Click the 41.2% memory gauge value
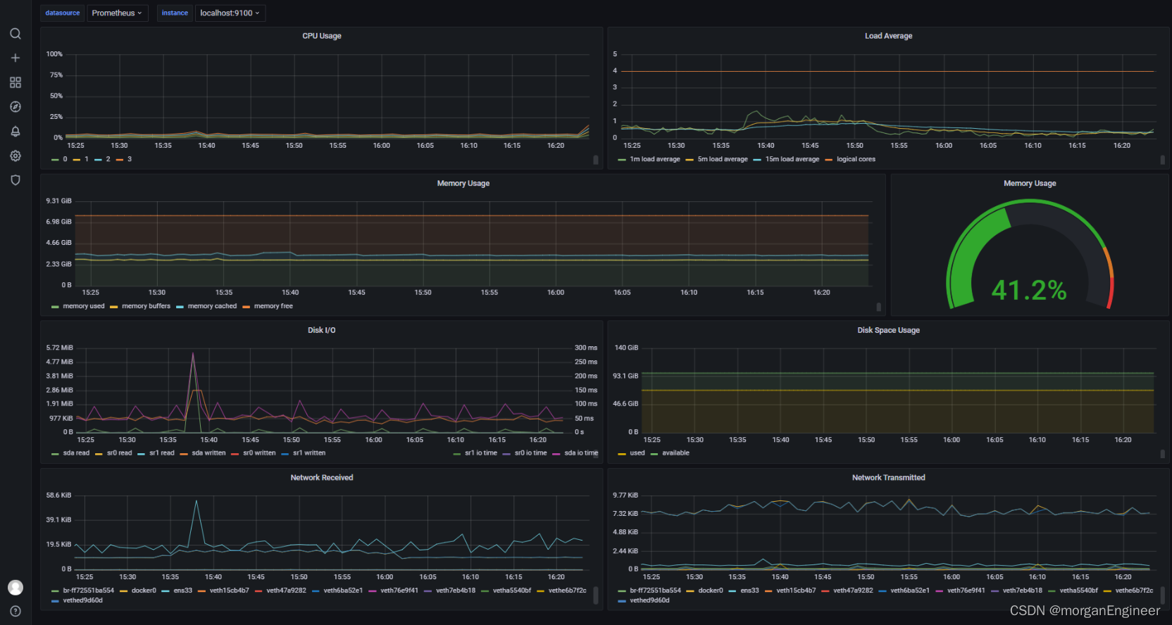The width and height of the screenshot is (1172, 625). click(x=1029, y=290)
